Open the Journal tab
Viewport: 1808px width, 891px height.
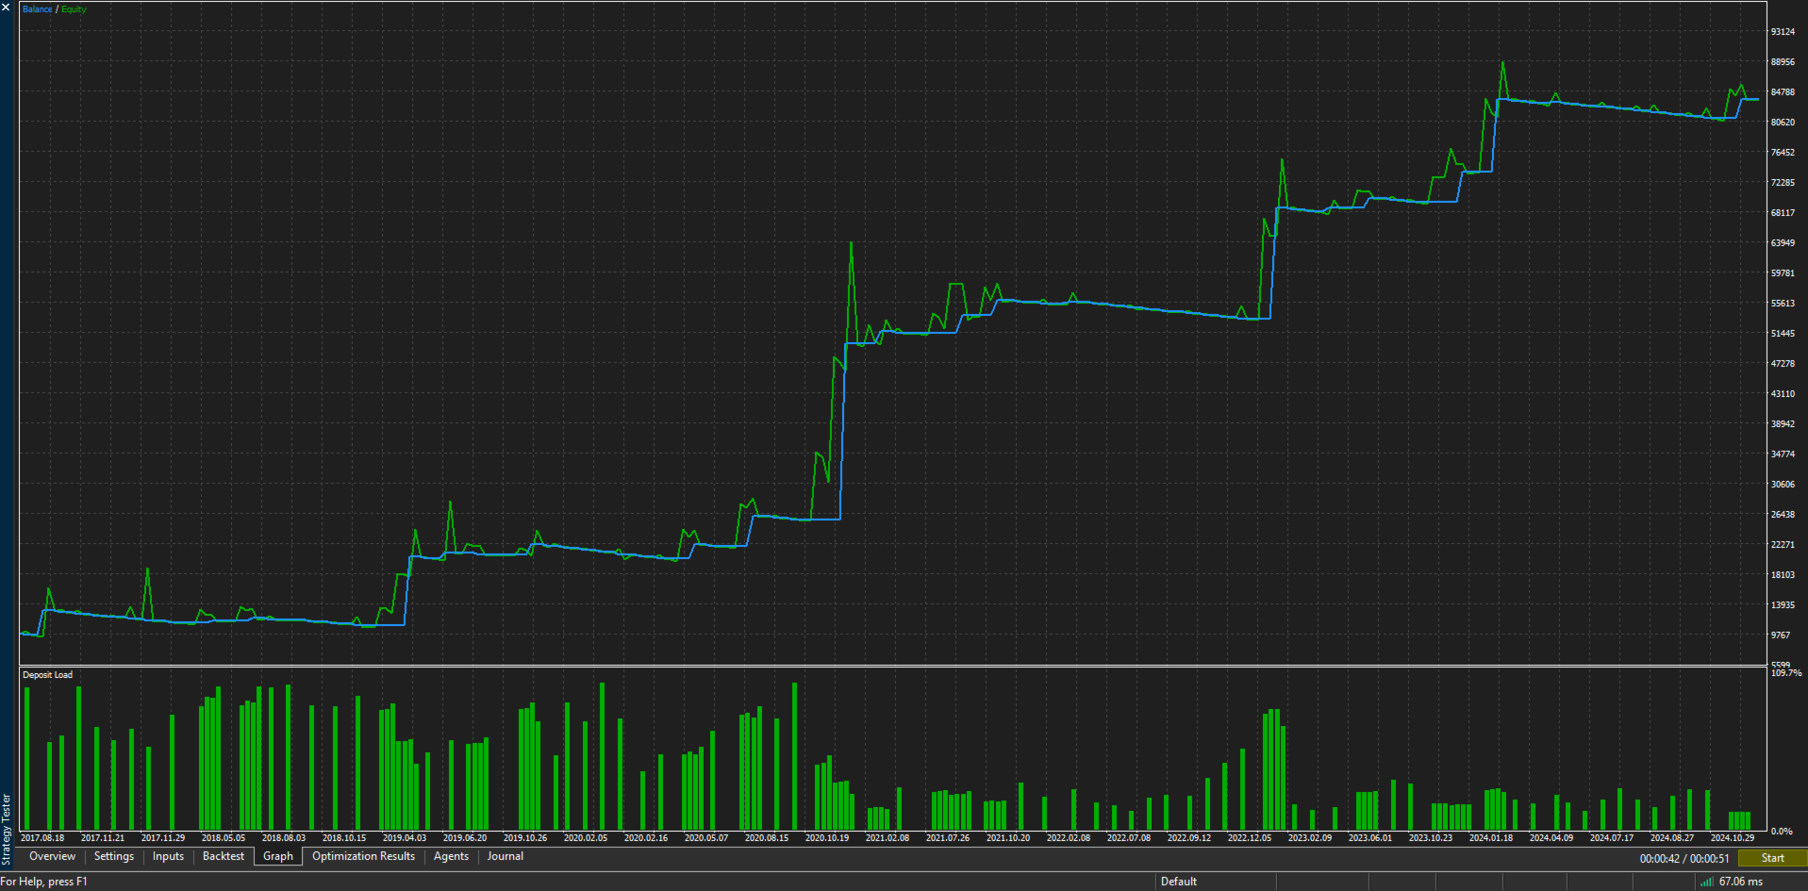[x=505, y=856]
